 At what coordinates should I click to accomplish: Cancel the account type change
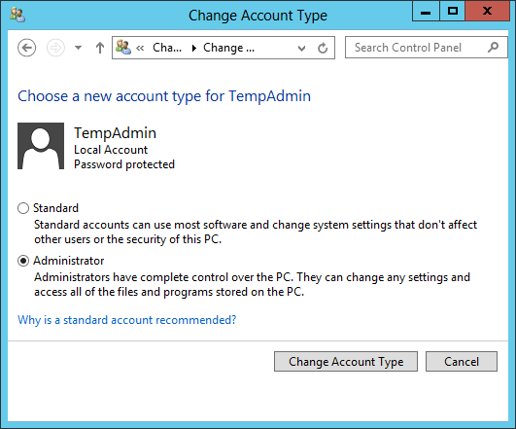point(462,362)
